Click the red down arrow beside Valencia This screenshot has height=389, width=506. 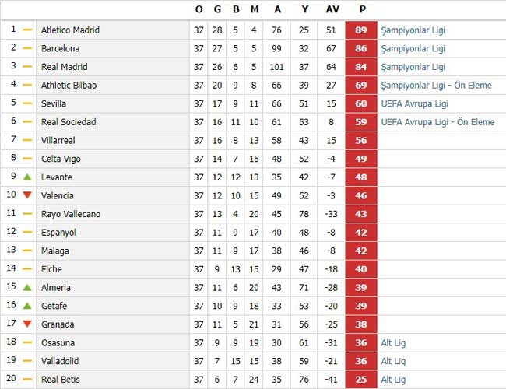coord(27,195)
